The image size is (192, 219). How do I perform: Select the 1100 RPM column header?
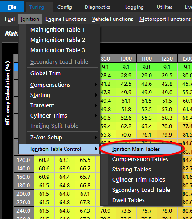tap(147, 58)
